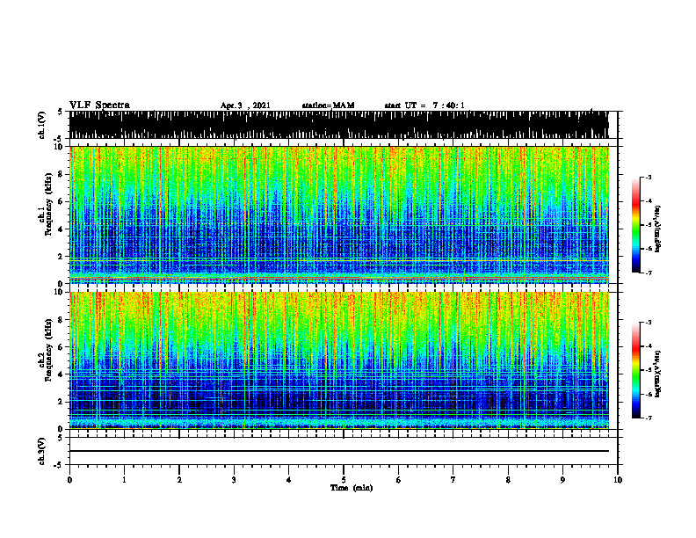Screen dimensions: 696x538
Task: Click the "2" kHz tick of ch.2 spectrogram
Action: [x=62, y=402]
